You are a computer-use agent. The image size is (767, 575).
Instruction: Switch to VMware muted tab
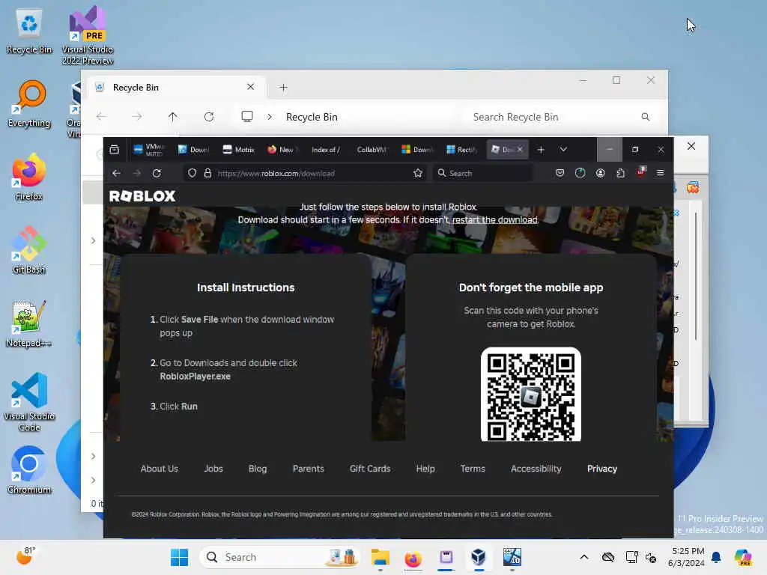click(x=150, y=150)
